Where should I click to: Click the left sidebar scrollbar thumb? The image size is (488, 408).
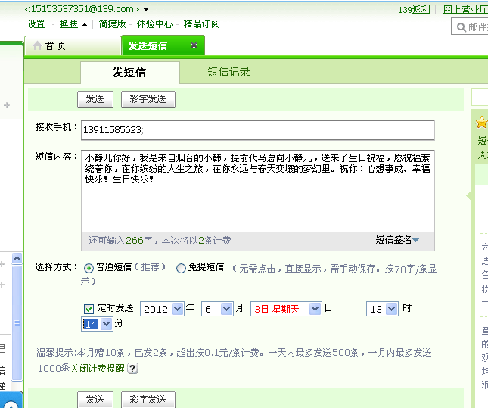point(17,322)
